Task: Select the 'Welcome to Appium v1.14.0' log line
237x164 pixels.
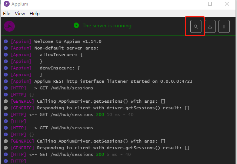Action: (56, 41)
